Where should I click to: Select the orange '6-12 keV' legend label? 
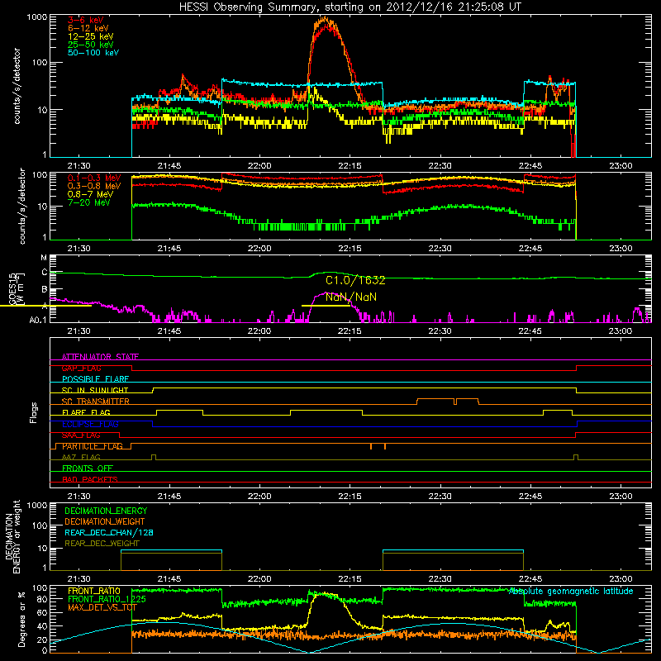tap(88, 28)
